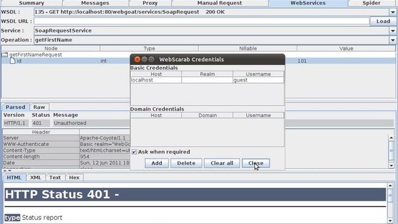Click the HTTP/1.1 version field
Viewport: 398px width, 224px height.
point(16,123)
